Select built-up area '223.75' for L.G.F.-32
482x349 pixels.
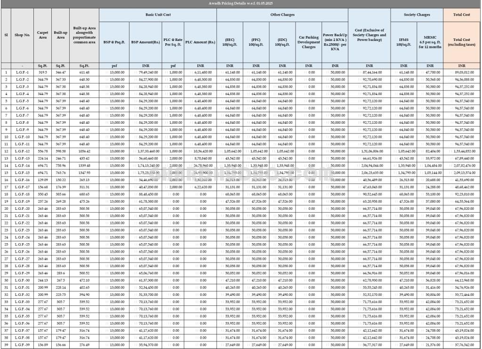(x=61, y=294)
